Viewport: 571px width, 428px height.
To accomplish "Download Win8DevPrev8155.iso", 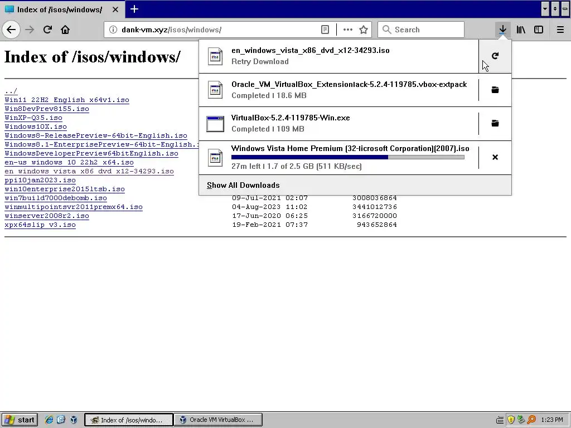I will click(47, 109).
